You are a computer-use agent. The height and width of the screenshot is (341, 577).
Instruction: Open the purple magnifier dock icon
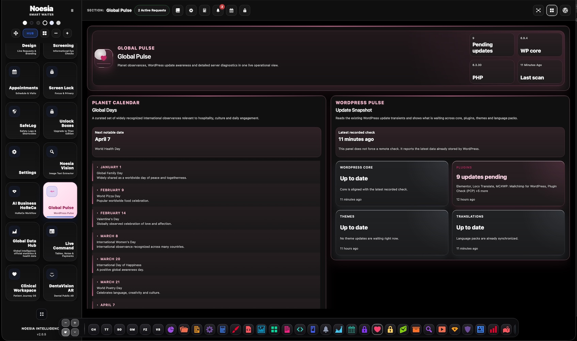[429, 329]
